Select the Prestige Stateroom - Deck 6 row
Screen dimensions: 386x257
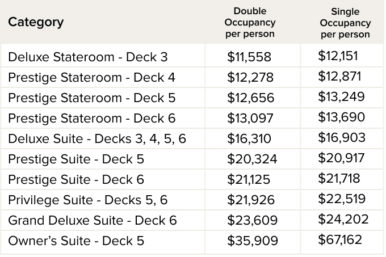pos(91,118)
